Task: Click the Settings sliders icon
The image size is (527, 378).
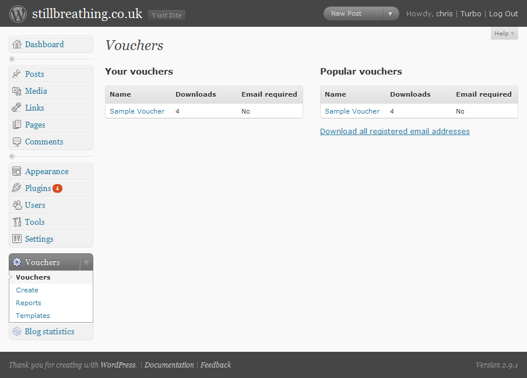Action: pyautogui.click(x=16, y=239)
